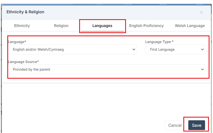This screenshot has height=133, width=213.
Task: Click the Language* field label
Action: tap(17, 42)
